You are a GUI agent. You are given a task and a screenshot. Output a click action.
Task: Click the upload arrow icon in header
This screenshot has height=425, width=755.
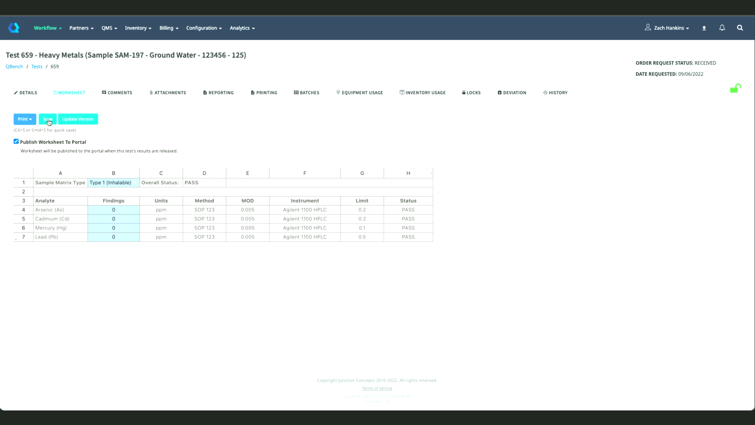pyautogui.click(x=704, y=28)
